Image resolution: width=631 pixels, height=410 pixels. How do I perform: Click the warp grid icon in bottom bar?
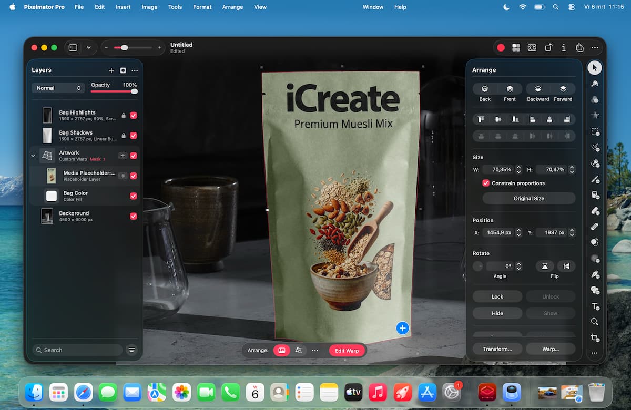pos(299,351)
